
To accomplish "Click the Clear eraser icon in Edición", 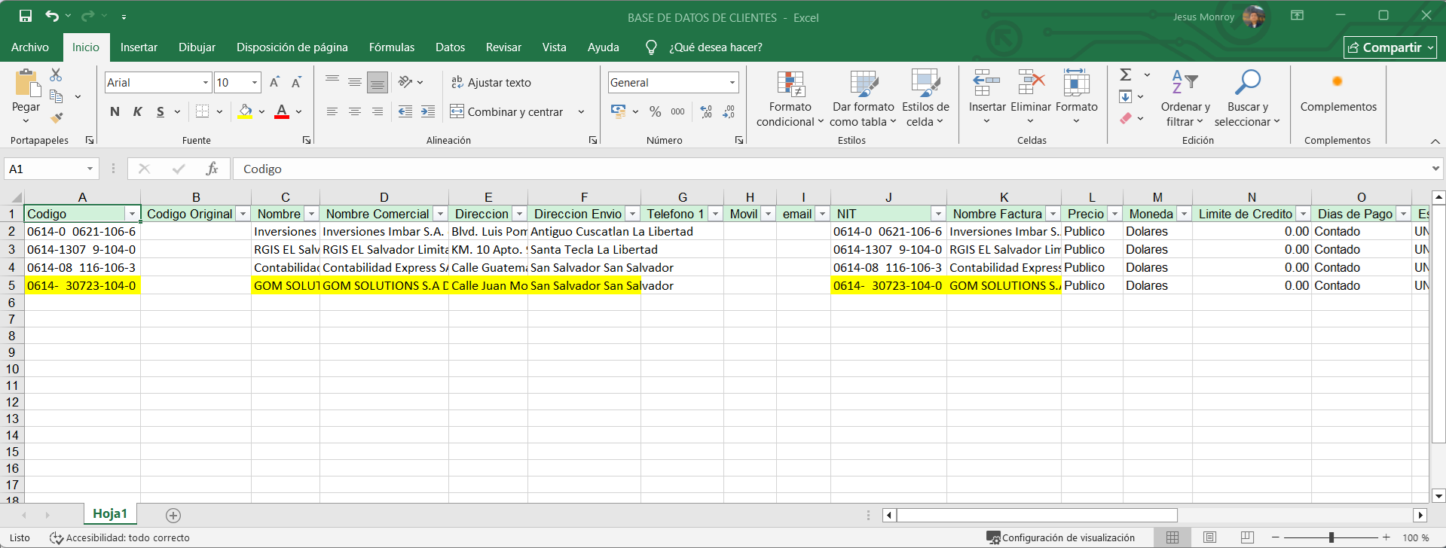I will pyautogui.click(x=1125, y=118).
